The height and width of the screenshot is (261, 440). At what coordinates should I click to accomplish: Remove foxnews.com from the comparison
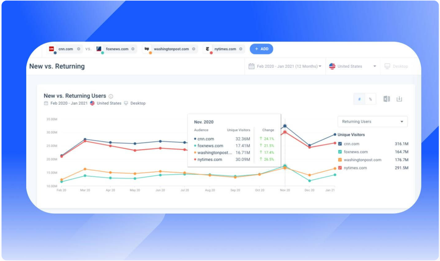tap(133, 49)
